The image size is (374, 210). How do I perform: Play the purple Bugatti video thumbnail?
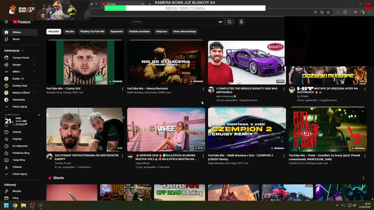[x=247, y=62]
